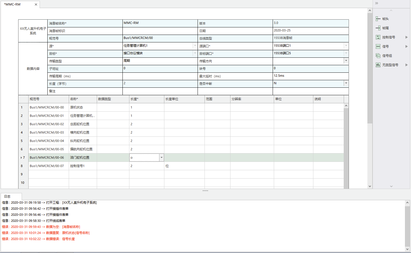Collapse the right panel with double-chevron icon
Viewport: 411px width, 253px height.
377,3
